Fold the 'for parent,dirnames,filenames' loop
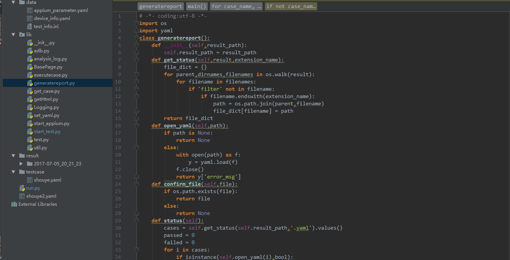This screenshot has height=260, width=510. (136, 75)
